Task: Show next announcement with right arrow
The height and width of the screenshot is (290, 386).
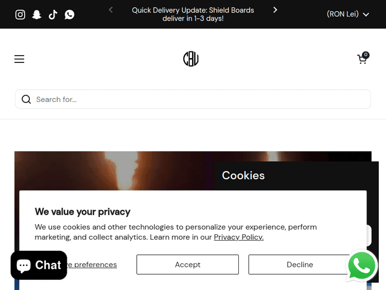Action: coord(275,10)
